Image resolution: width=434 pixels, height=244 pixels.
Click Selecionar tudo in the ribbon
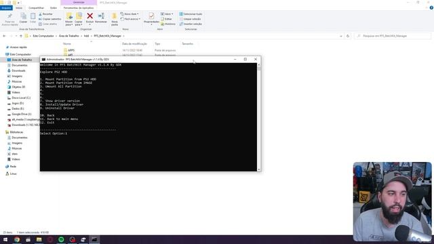click(x=191, y=14)
